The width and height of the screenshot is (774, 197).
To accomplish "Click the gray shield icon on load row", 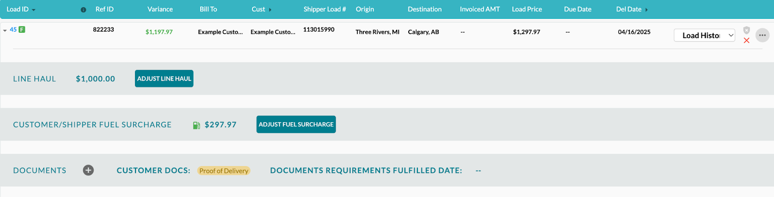I will pyautogui.click(x=746, y=30).
